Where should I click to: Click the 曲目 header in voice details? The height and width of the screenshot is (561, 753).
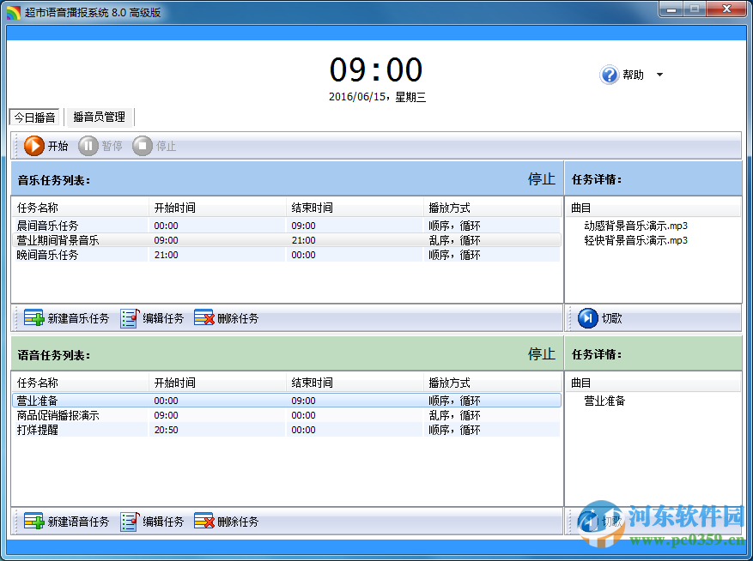point(653,383)
